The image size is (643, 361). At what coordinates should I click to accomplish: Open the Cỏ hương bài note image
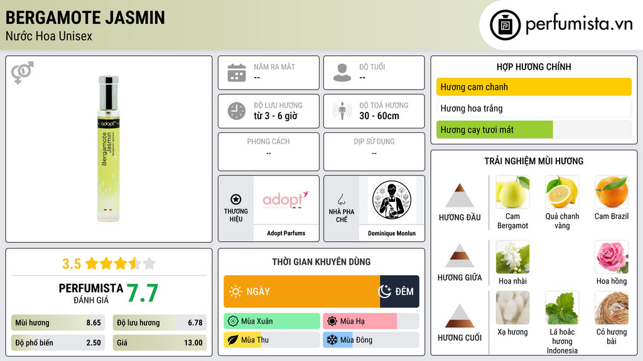coord(612,308)
